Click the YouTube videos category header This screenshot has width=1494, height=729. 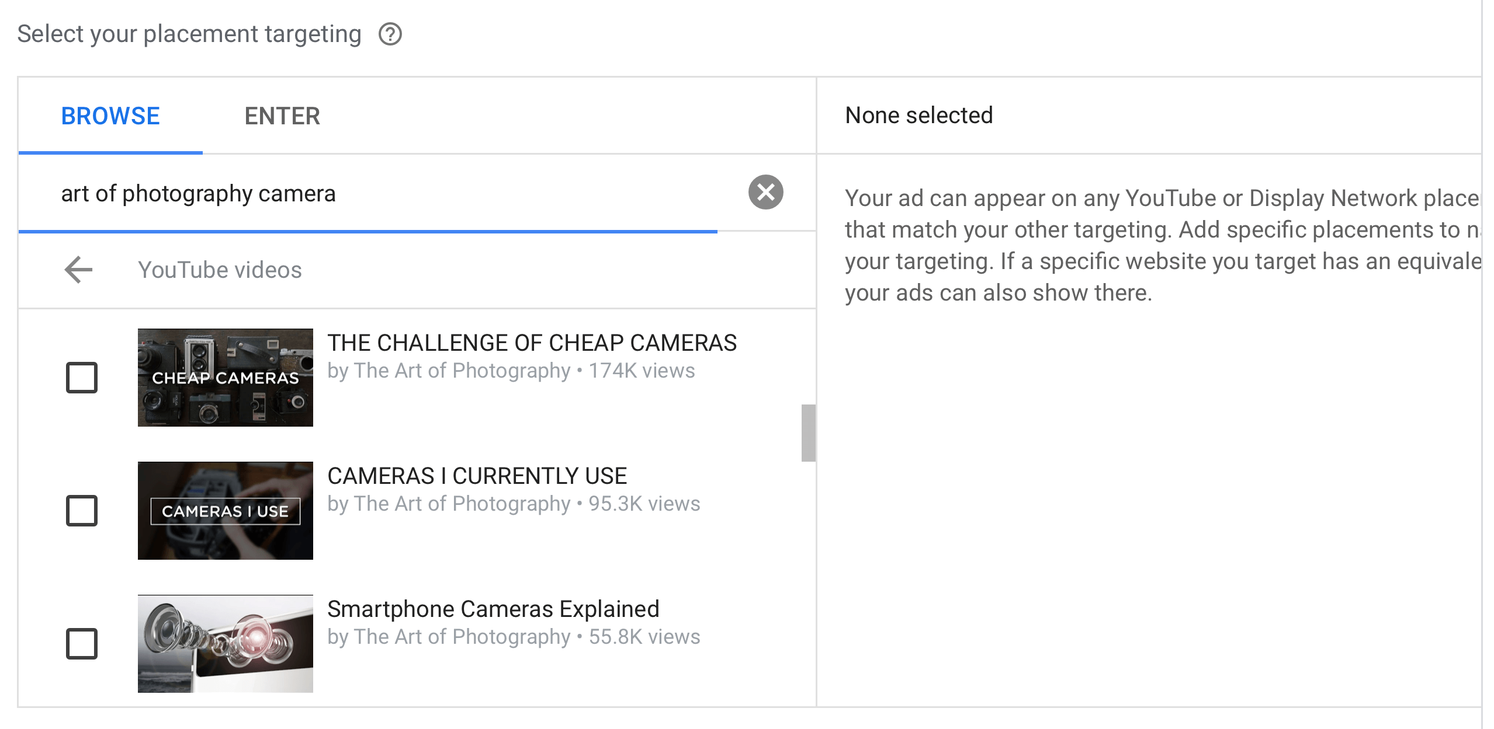pos(220,270)
